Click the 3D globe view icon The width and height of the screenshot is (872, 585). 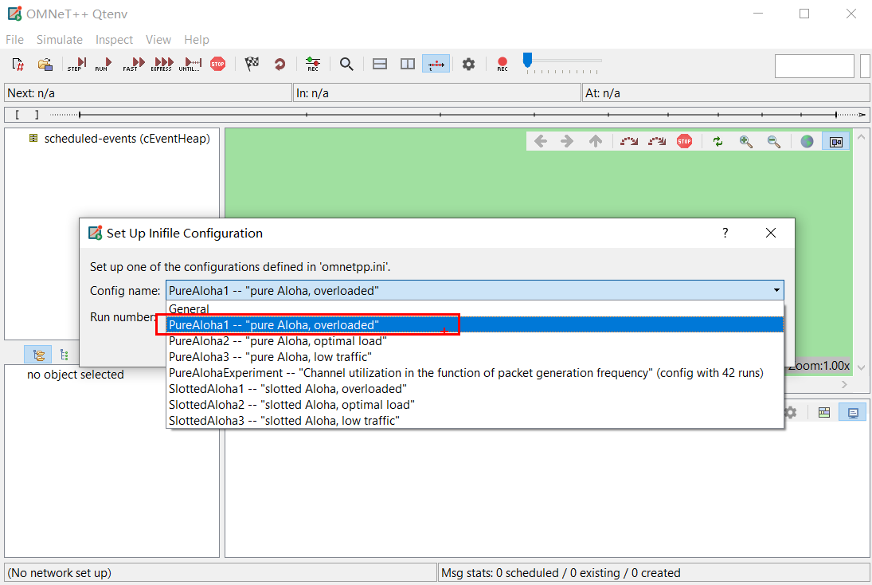coord(807,141)
